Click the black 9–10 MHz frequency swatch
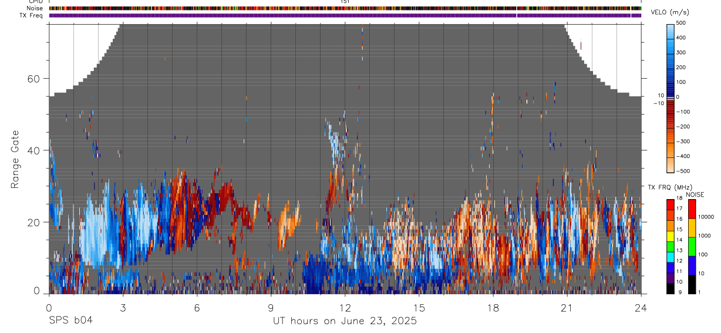Screen dimensions: 721x333 pyautogui.click(x=671, y=288)
